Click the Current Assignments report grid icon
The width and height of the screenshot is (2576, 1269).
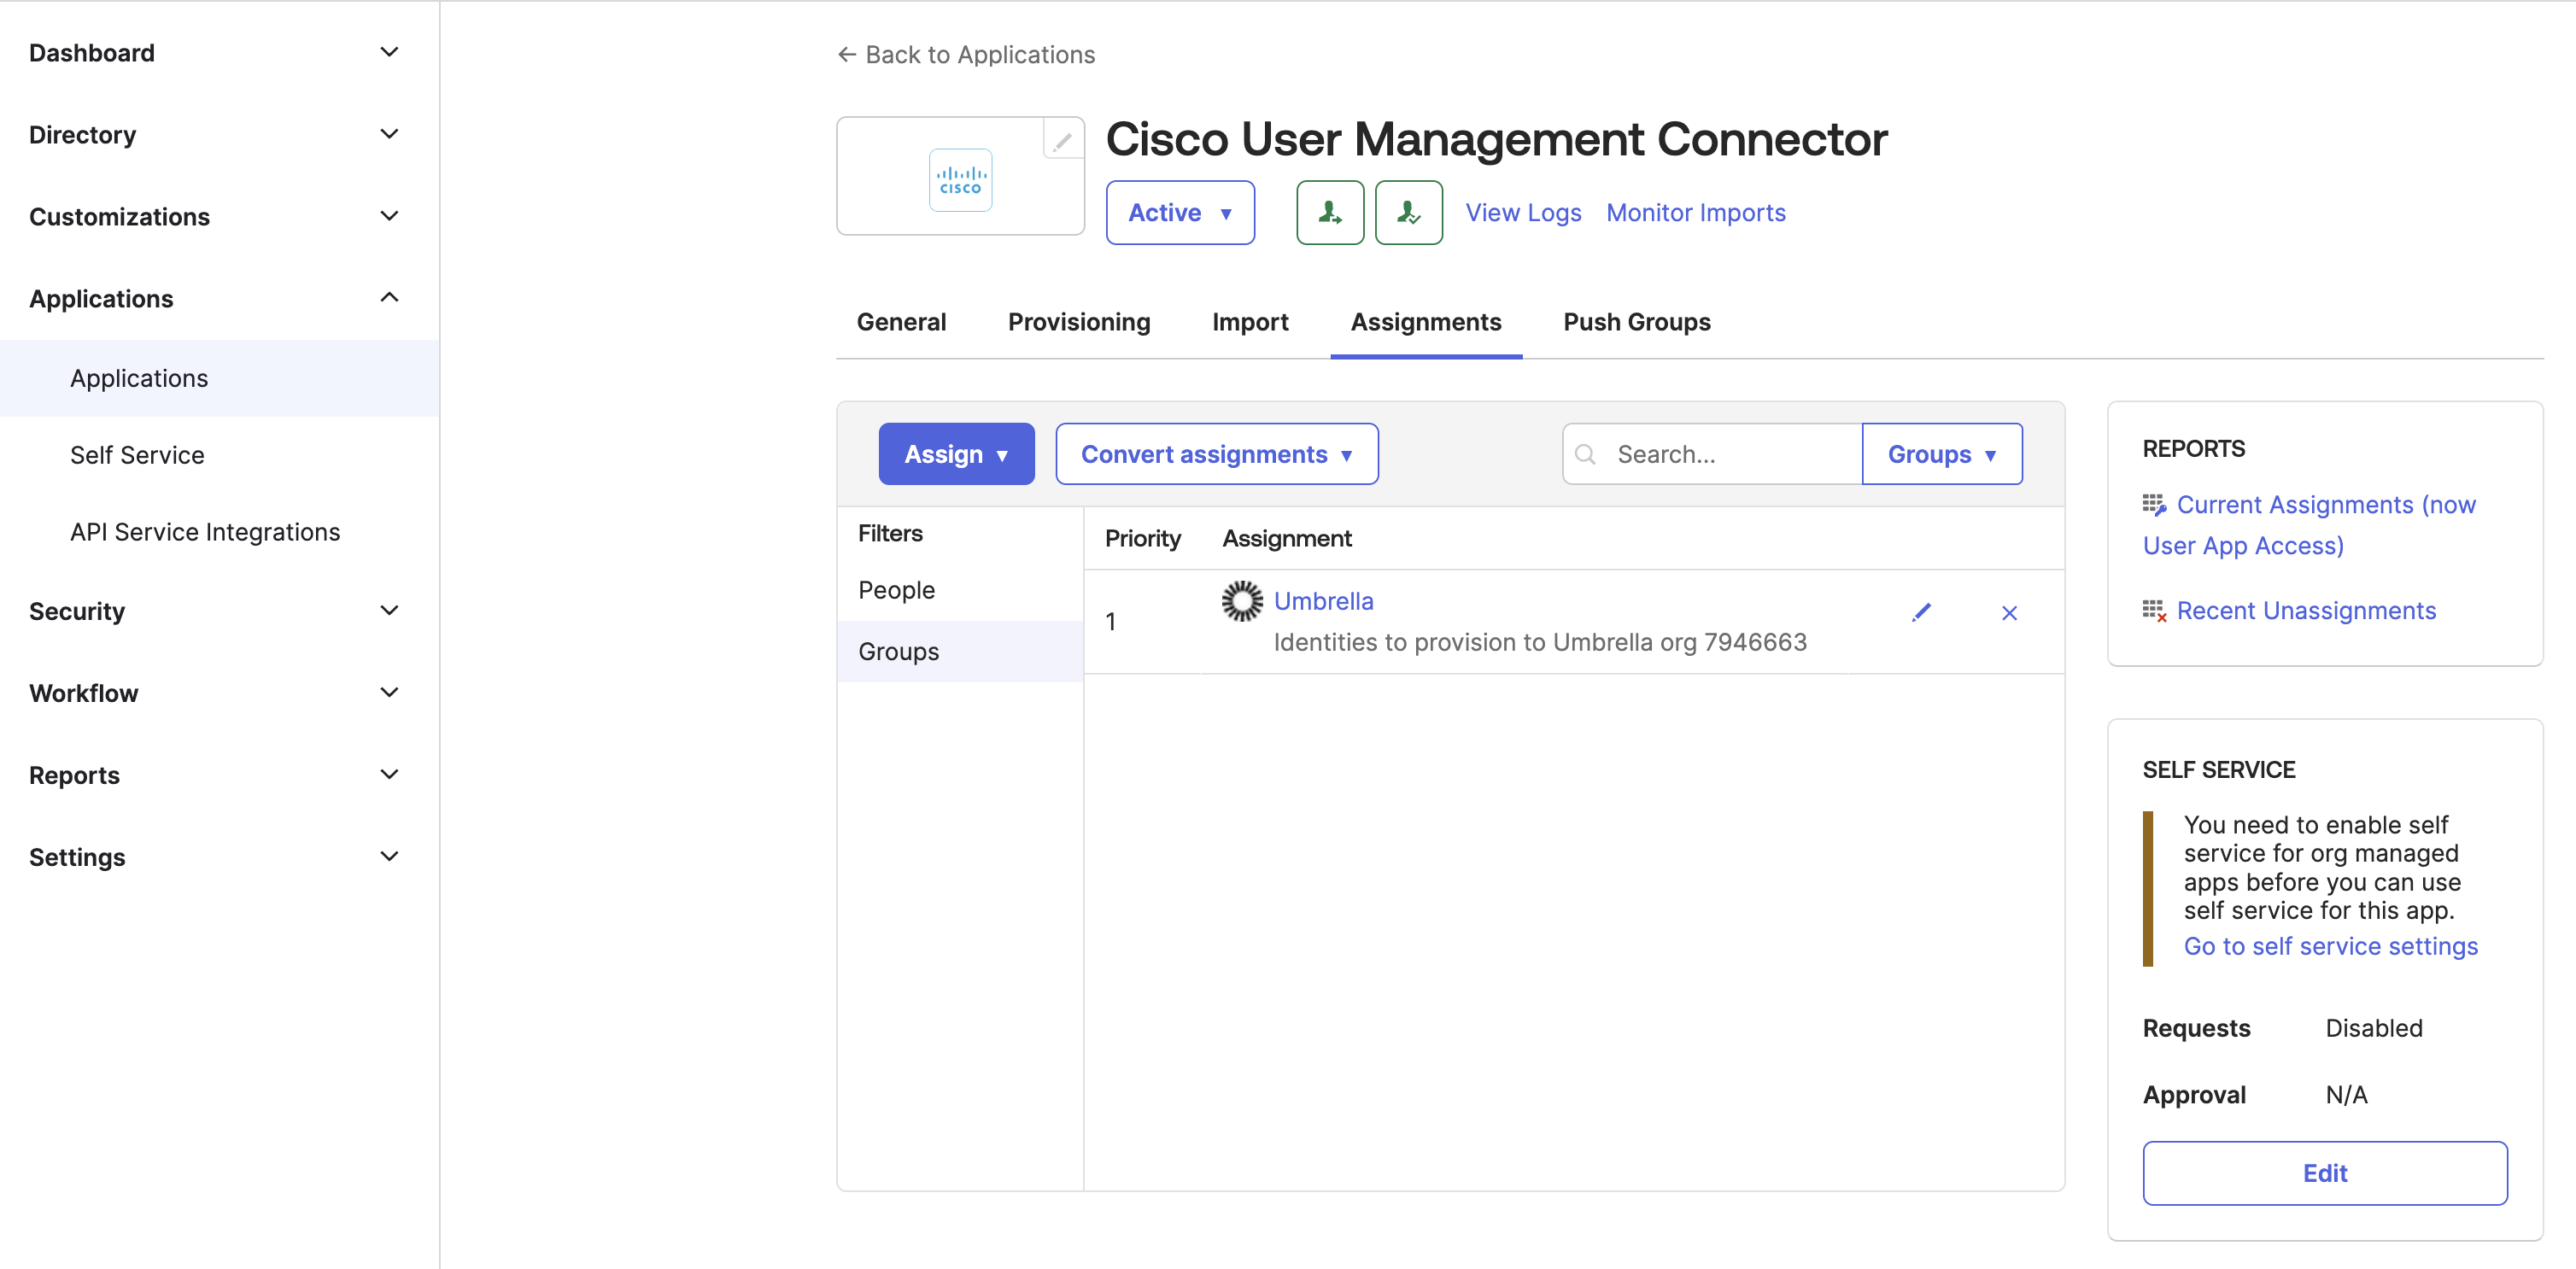pos(2154,505)
